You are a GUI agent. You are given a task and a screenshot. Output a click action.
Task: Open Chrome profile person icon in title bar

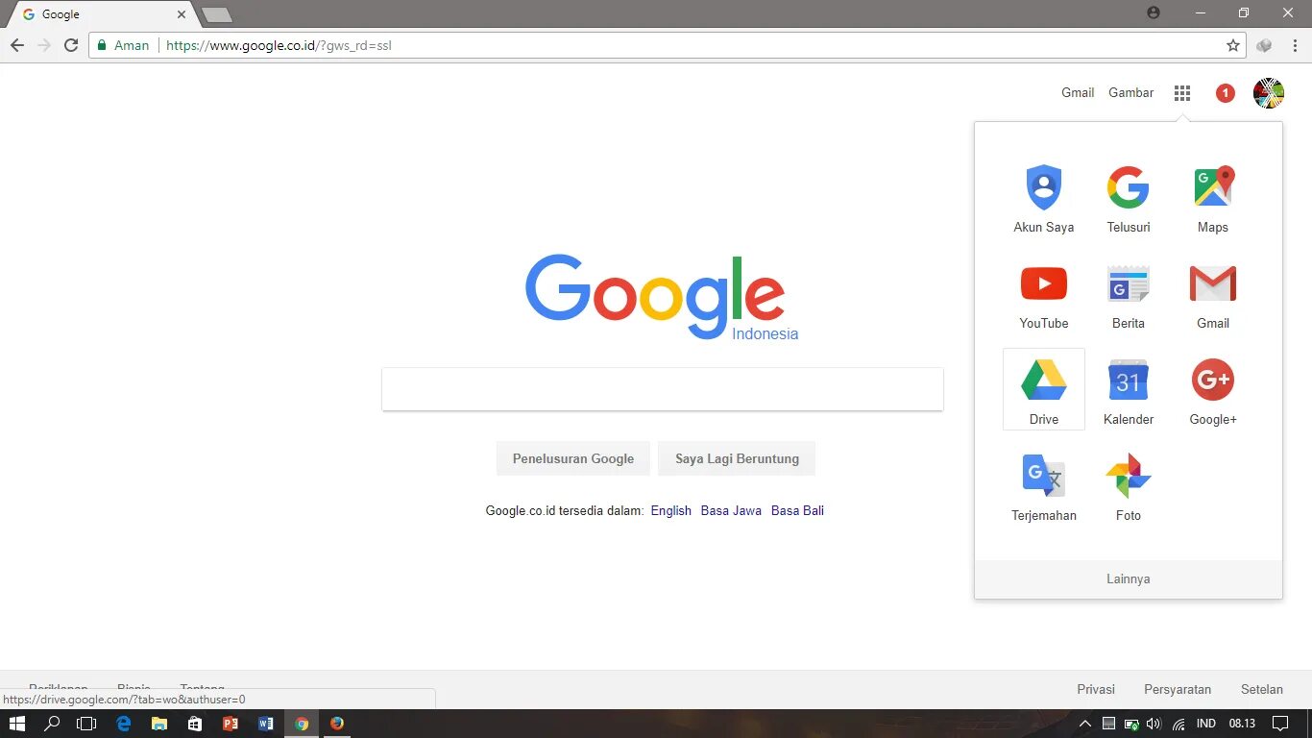(x=1154, y=12)
